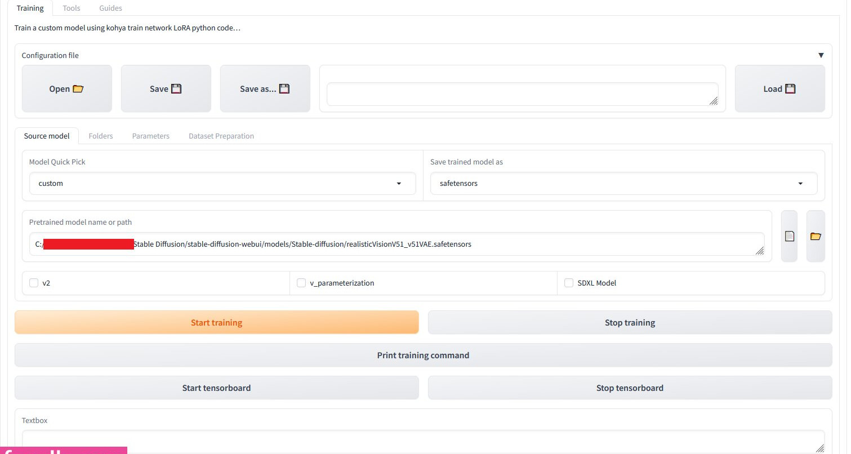Click the Save configuration button
This screenshot has width=851, height=454.
[x=166, y=89]
